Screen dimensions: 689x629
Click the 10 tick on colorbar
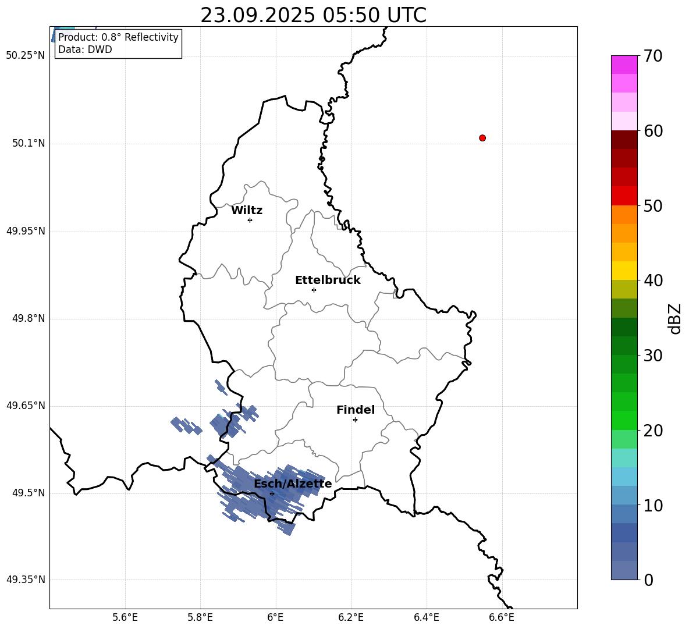pyautogui.click(x=653, y=505)
